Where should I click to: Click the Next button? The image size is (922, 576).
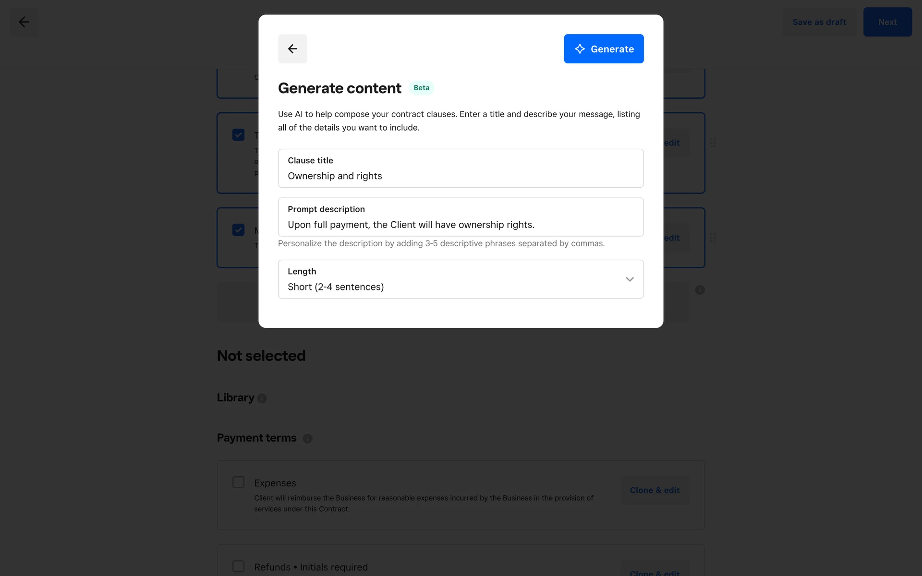(x=887, y=22)
